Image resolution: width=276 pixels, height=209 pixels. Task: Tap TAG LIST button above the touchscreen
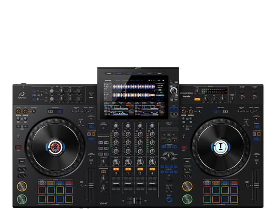tap(129, 73)
